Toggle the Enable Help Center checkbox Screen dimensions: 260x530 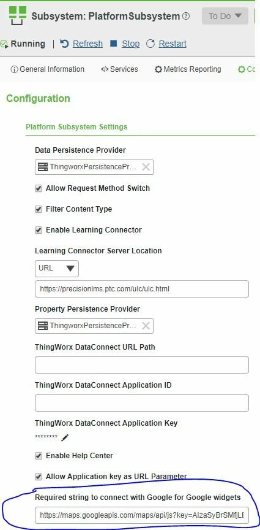pos(39,456)
